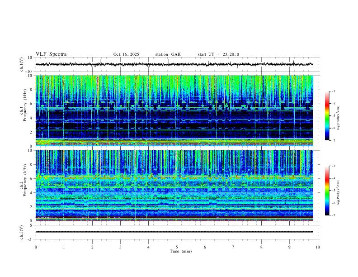Click the ch.1 spectrogram '6' kHz tick label
The image size is (358, 277).
pyautogui.click(x=31, y=104)
